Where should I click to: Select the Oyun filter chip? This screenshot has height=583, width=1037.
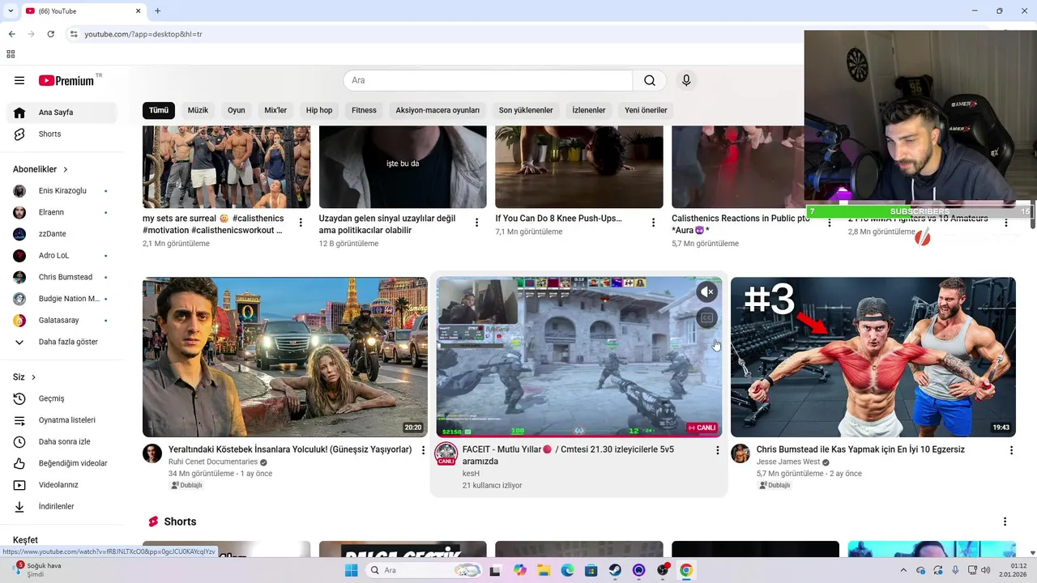click(237, 110)
